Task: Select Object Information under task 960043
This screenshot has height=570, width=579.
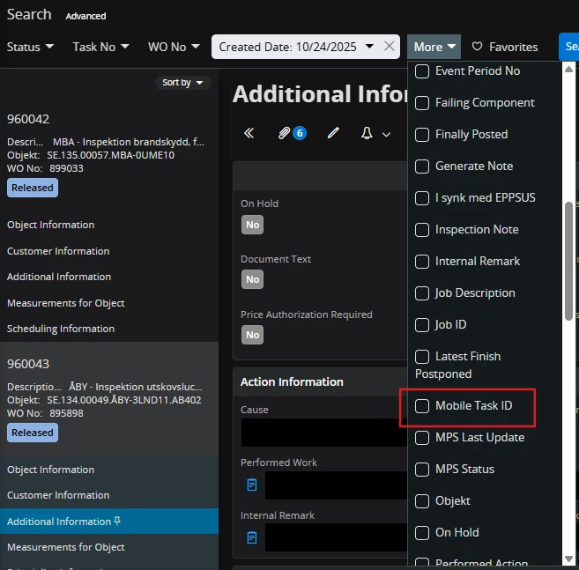Action: (x=50, y=470)
